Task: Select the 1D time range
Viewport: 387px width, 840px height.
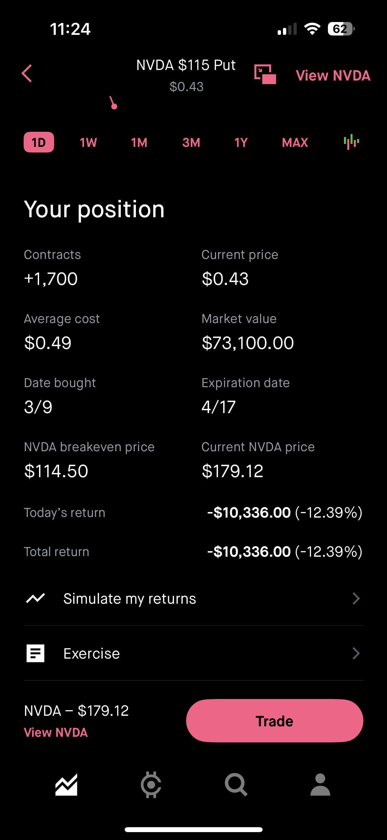Action: tap(39, 142)
